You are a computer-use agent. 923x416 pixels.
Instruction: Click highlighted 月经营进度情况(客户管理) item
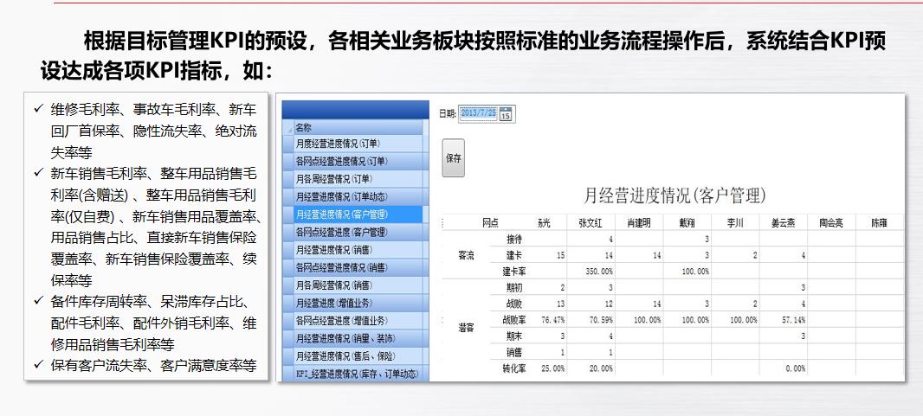tap(341, 214)
